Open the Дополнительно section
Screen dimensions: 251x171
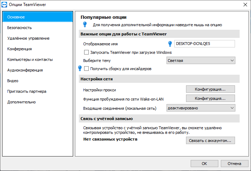(21, 102)
